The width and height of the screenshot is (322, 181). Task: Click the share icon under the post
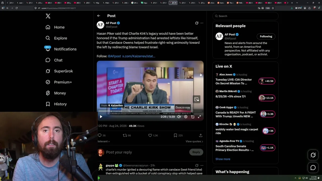(201, 135)
